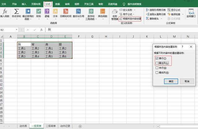The height and width of the screenshot is (129, 198).
Task: Click 取消 to cancel the dialog
Action: point(187,81)
